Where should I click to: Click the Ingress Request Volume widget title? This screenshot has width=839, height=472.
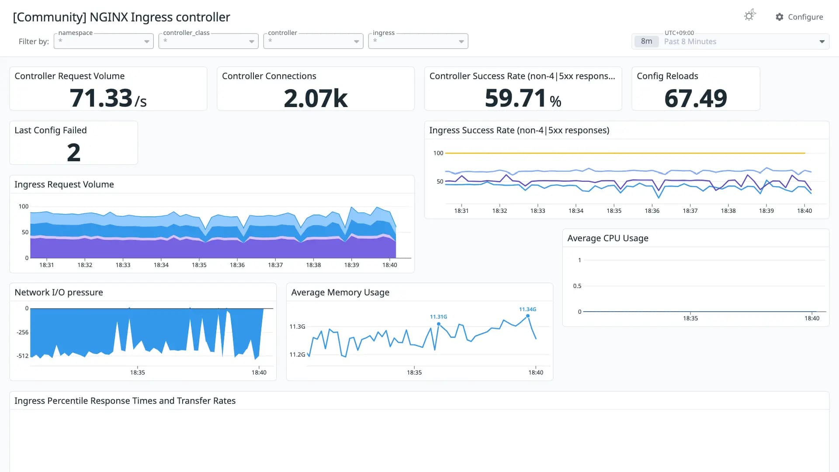point(64,184)
